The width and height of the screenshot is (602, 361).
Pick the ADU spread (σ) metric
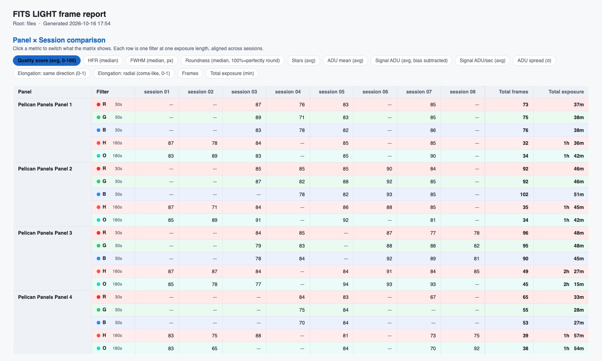point(534,61)
